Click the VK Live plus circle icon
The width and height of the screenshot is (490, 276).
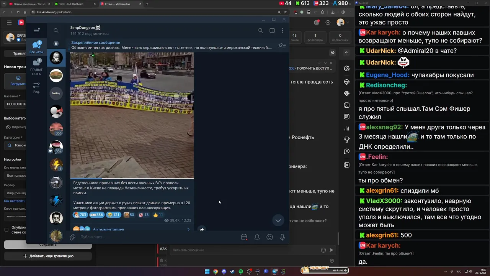pos(328,23)
